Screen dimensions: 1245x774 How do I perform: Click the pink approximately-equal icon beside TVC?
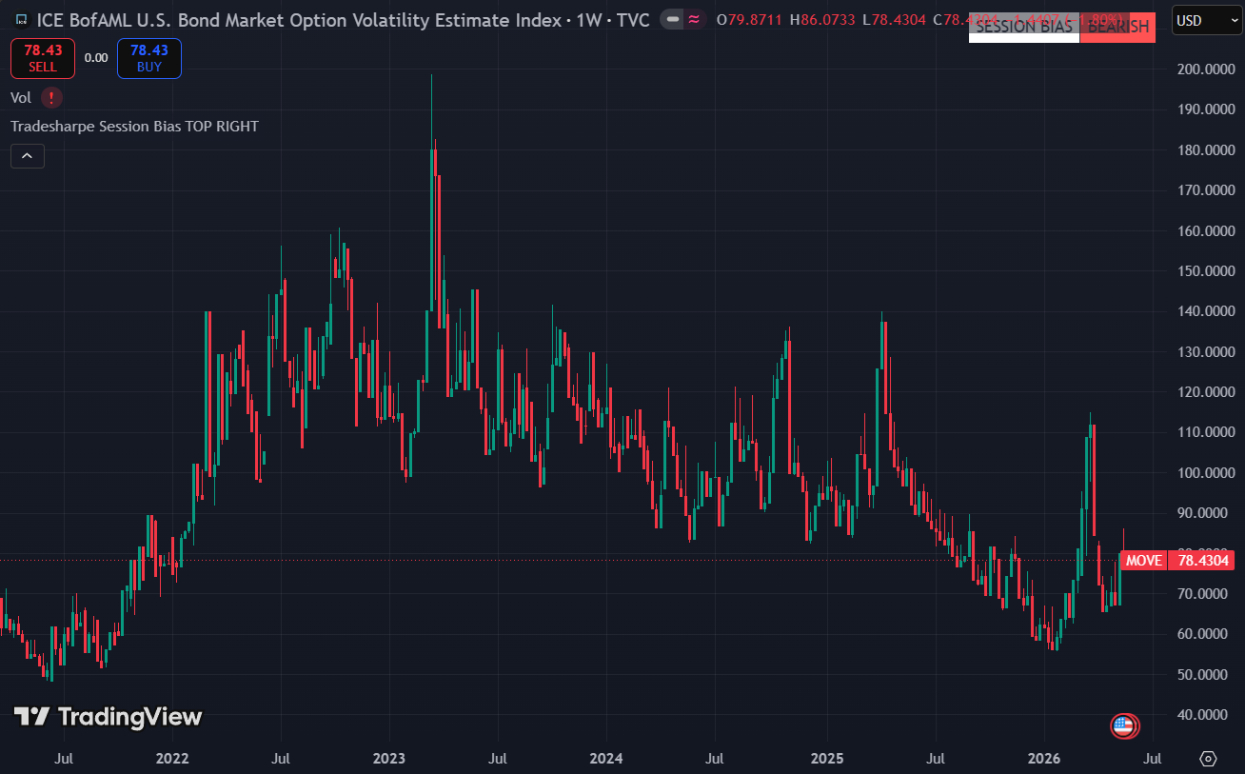coord(695,19)
